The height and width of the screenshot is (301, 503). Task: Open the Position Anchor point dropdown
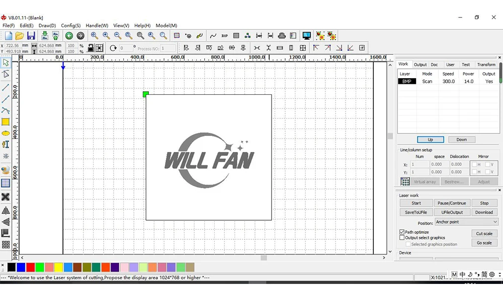click(466, 222)
